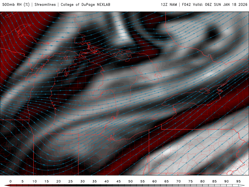
Task: Click the "60" value on the color scale
Action: click(x=154, y=181)
